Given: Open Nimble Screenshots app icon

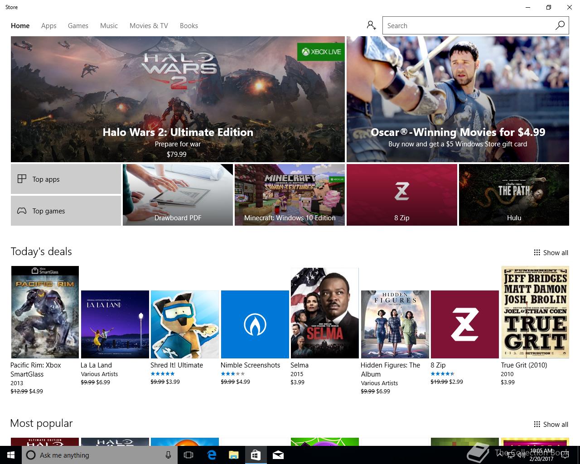Looking at the screenshot, I should (255, 324).
